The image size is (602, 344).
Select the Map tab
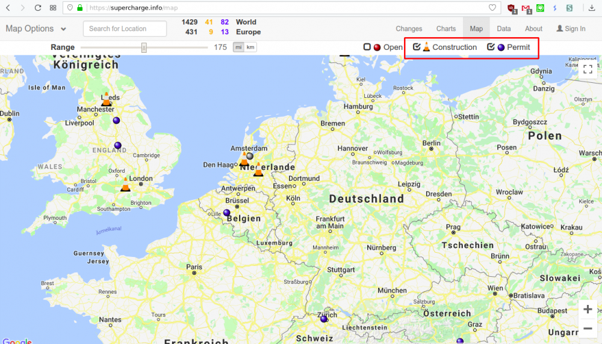click(x=476, y=29)
